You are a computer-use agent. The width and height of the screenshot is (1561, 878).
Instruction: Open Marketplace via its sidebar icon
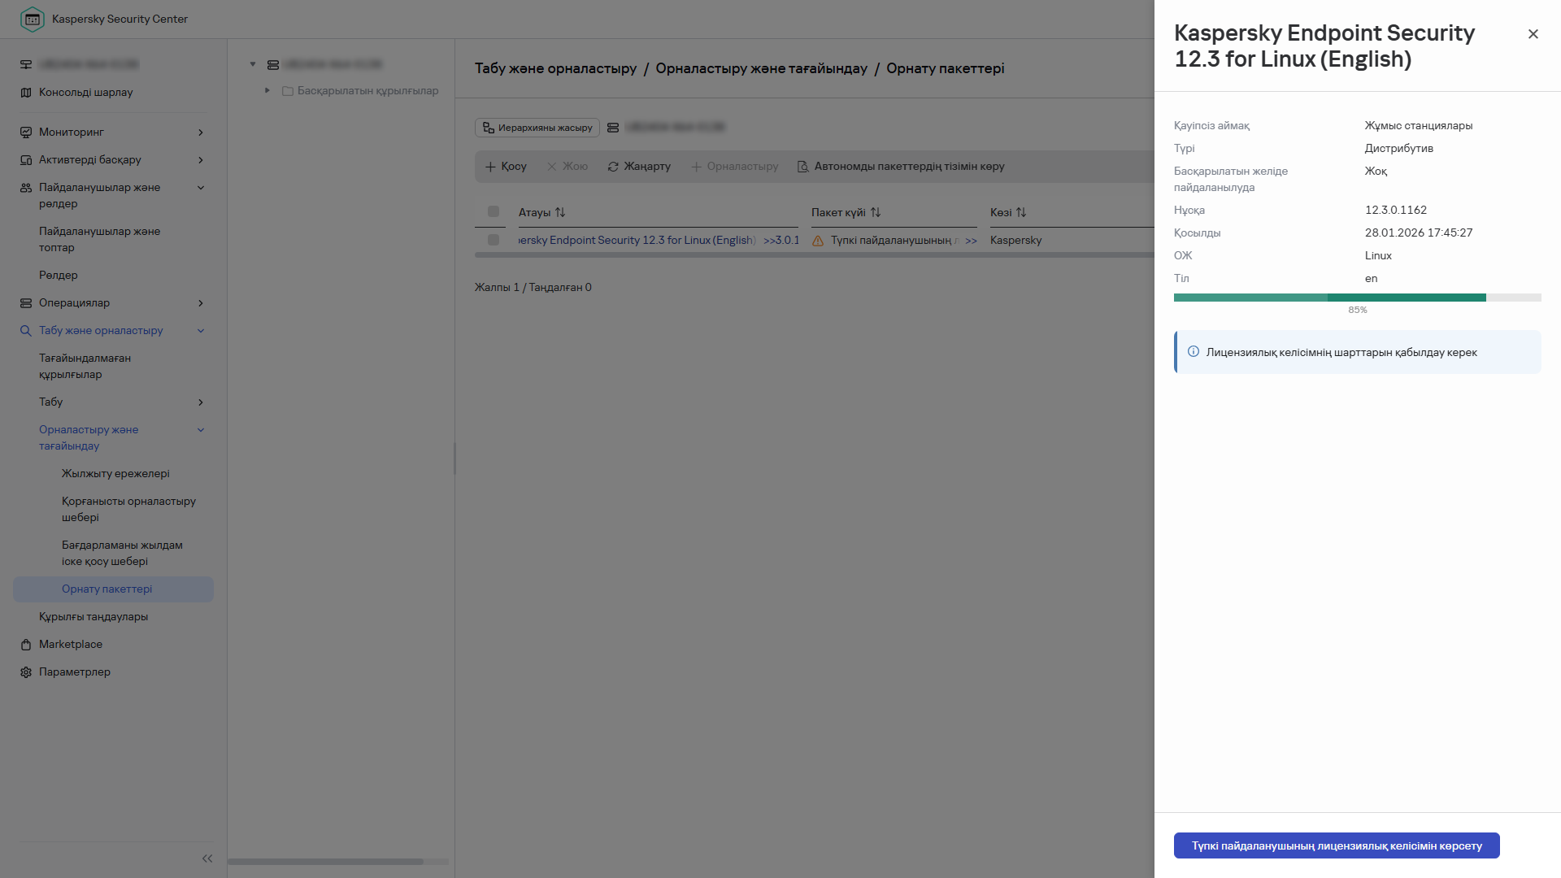[x=25, y=644]
